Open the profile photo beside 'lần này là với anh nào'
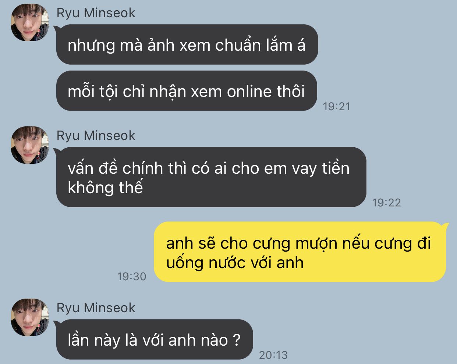 coord(30,317)
